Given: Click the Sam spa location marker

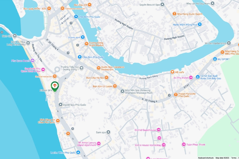Looking at the screenshot, I should coord(108,132).
